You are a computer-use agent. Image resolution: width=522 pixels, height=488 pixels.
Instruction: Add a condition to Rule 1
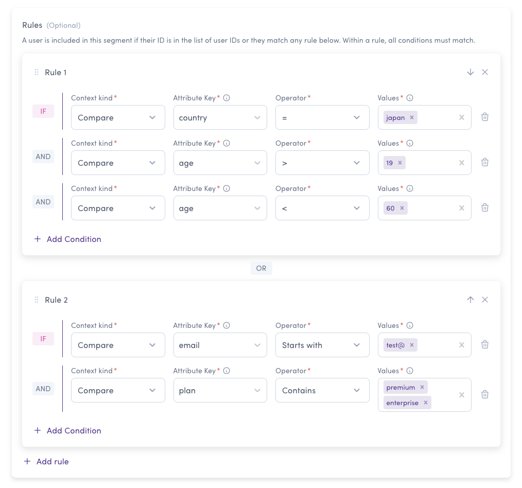pos(67,239)
